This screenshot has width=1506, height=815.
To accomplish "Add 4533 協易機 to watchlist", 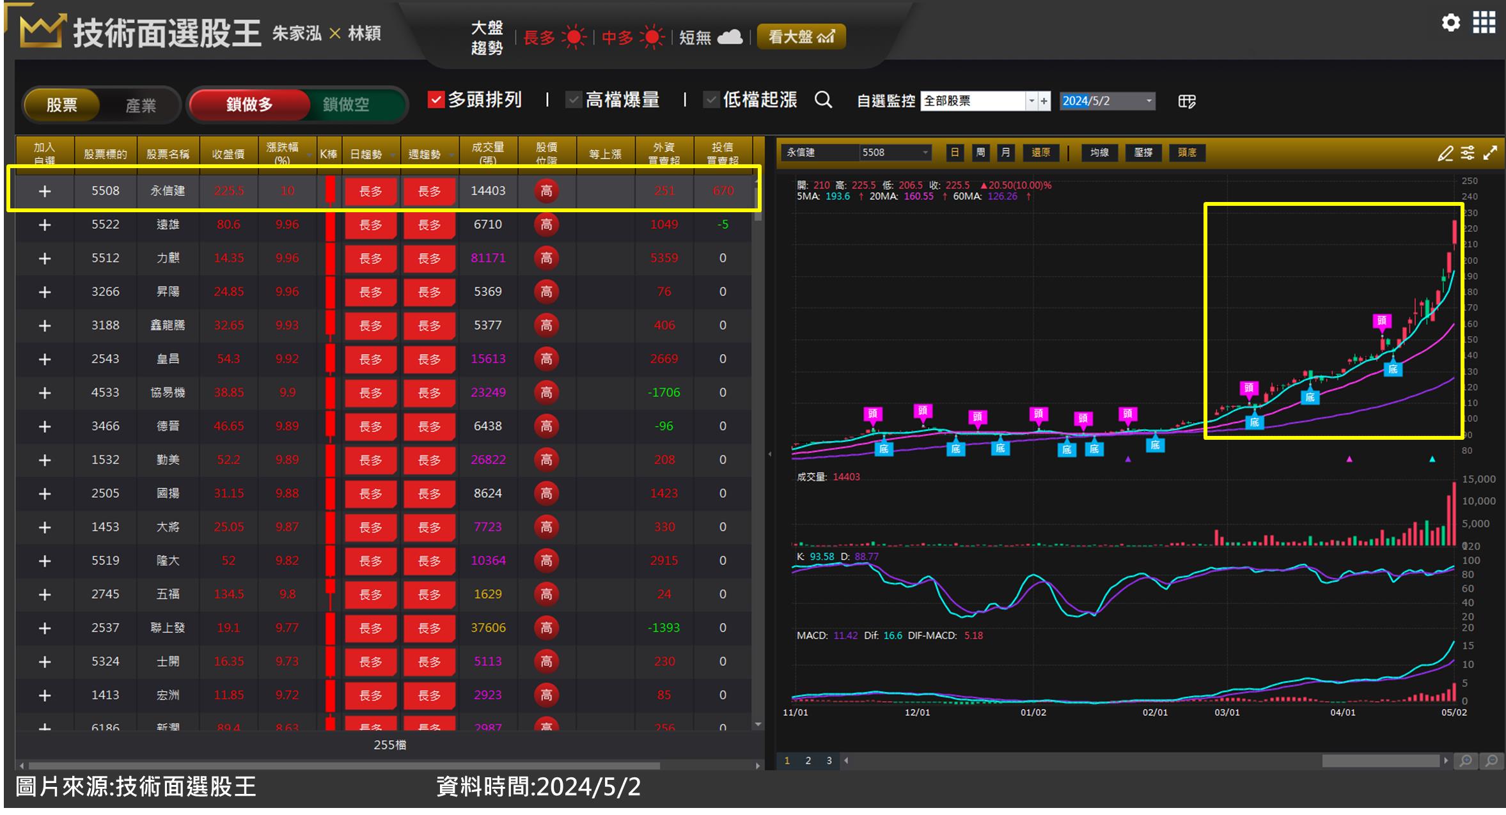I will click(44, 393).
